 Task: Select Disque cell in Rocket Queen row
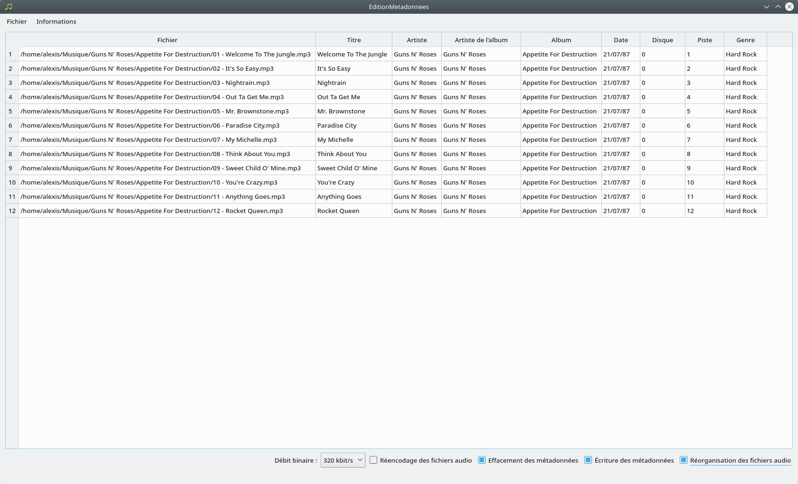(x=663, y=211)
